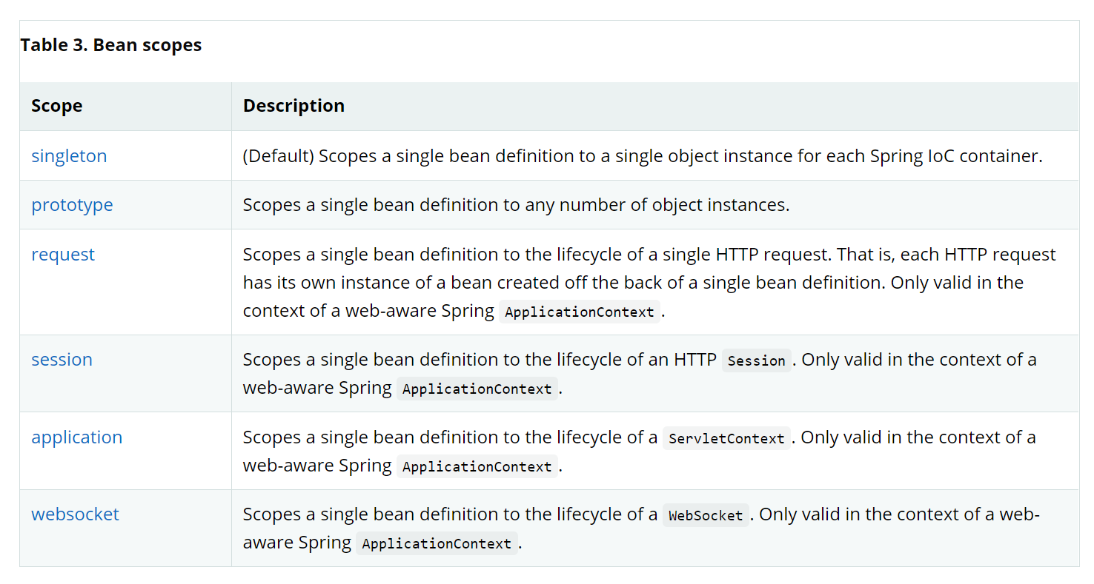The width and height of the screenshot is (1094, 584).
Task: Click the singleton description starting with "(Default)"
Action: pyautogui.click(x=642, y=156)
